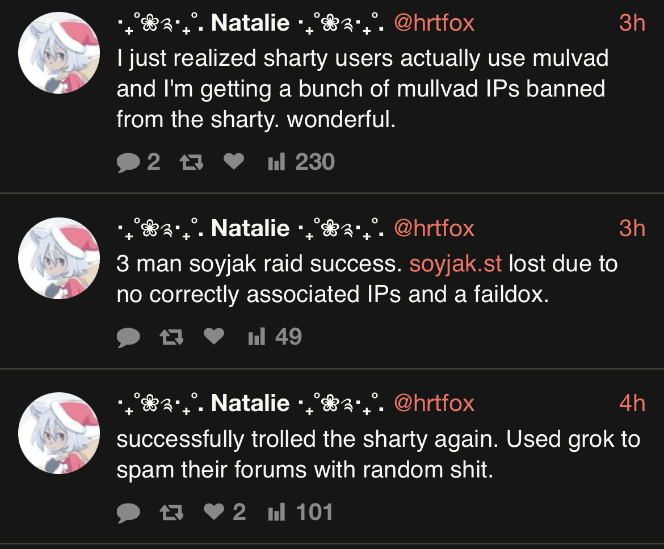Click the avatar on the mullvad tweet
This screenshot has width=664, height=549.
pyautogui.click(x=59, y=53)
